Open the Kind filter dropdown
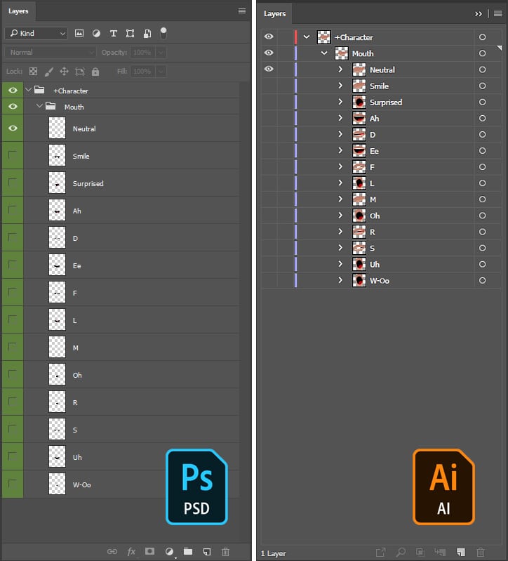Viewport: 508px width, 561px height. pos(36,33)
